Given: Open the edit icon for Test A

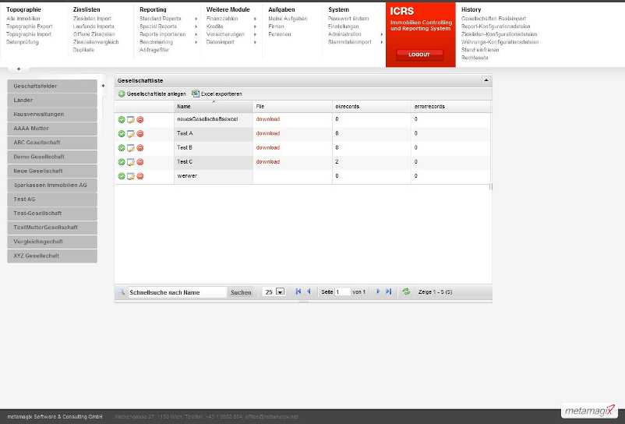Looking at the screenshot, I should pos(131,134).
